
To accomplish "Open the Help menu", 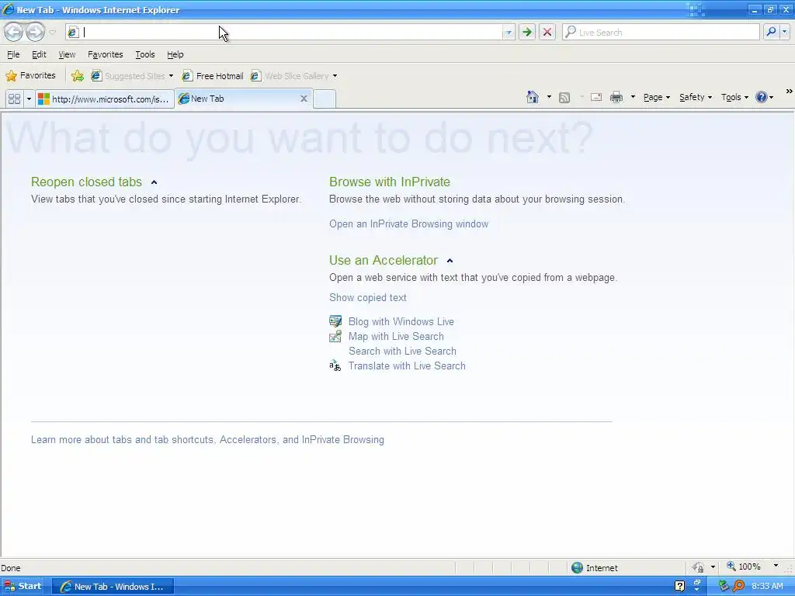I will click(x=175, y=54).
